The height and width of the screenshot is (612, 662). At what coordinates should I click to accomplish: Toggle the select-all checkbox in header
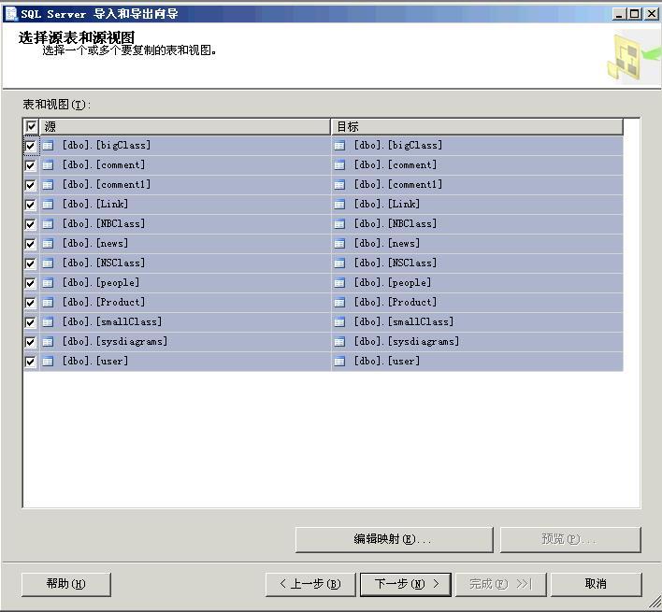point(32,126)
